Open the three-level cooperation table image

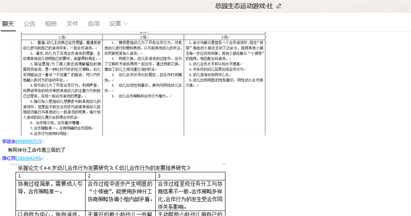[143, 84]
